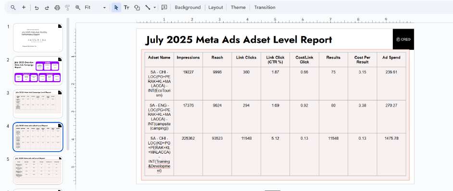Add a new slide with plus icon

pyautogui.click(x=24, y=8)
